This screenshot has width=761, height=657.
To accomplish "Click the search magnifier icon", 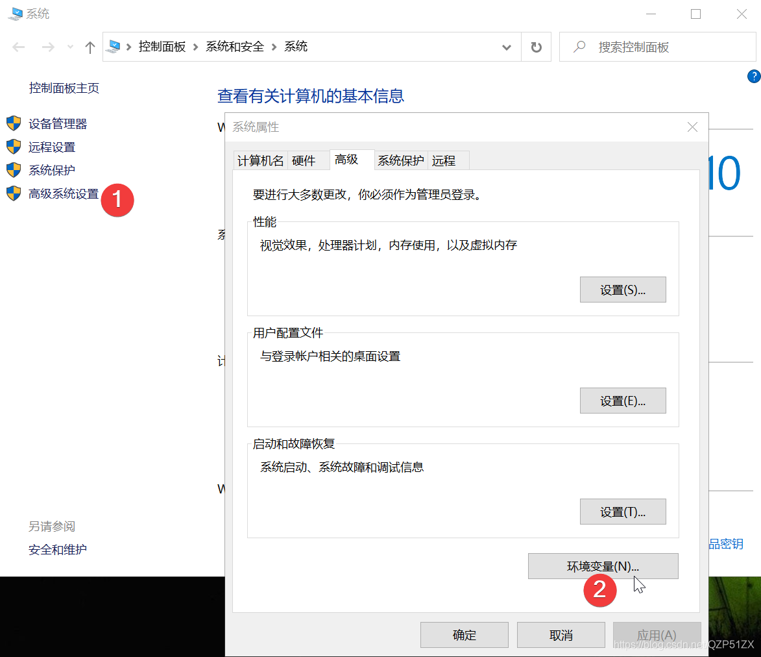I will tap(579, 47).
